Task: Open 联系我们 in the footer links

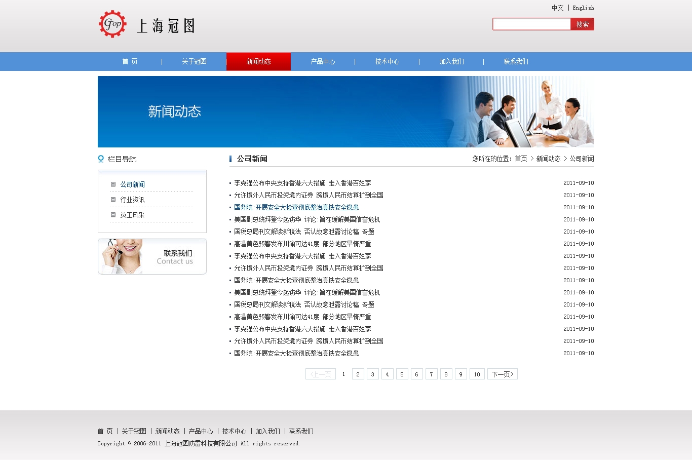Action: click(x=301, y=431)
